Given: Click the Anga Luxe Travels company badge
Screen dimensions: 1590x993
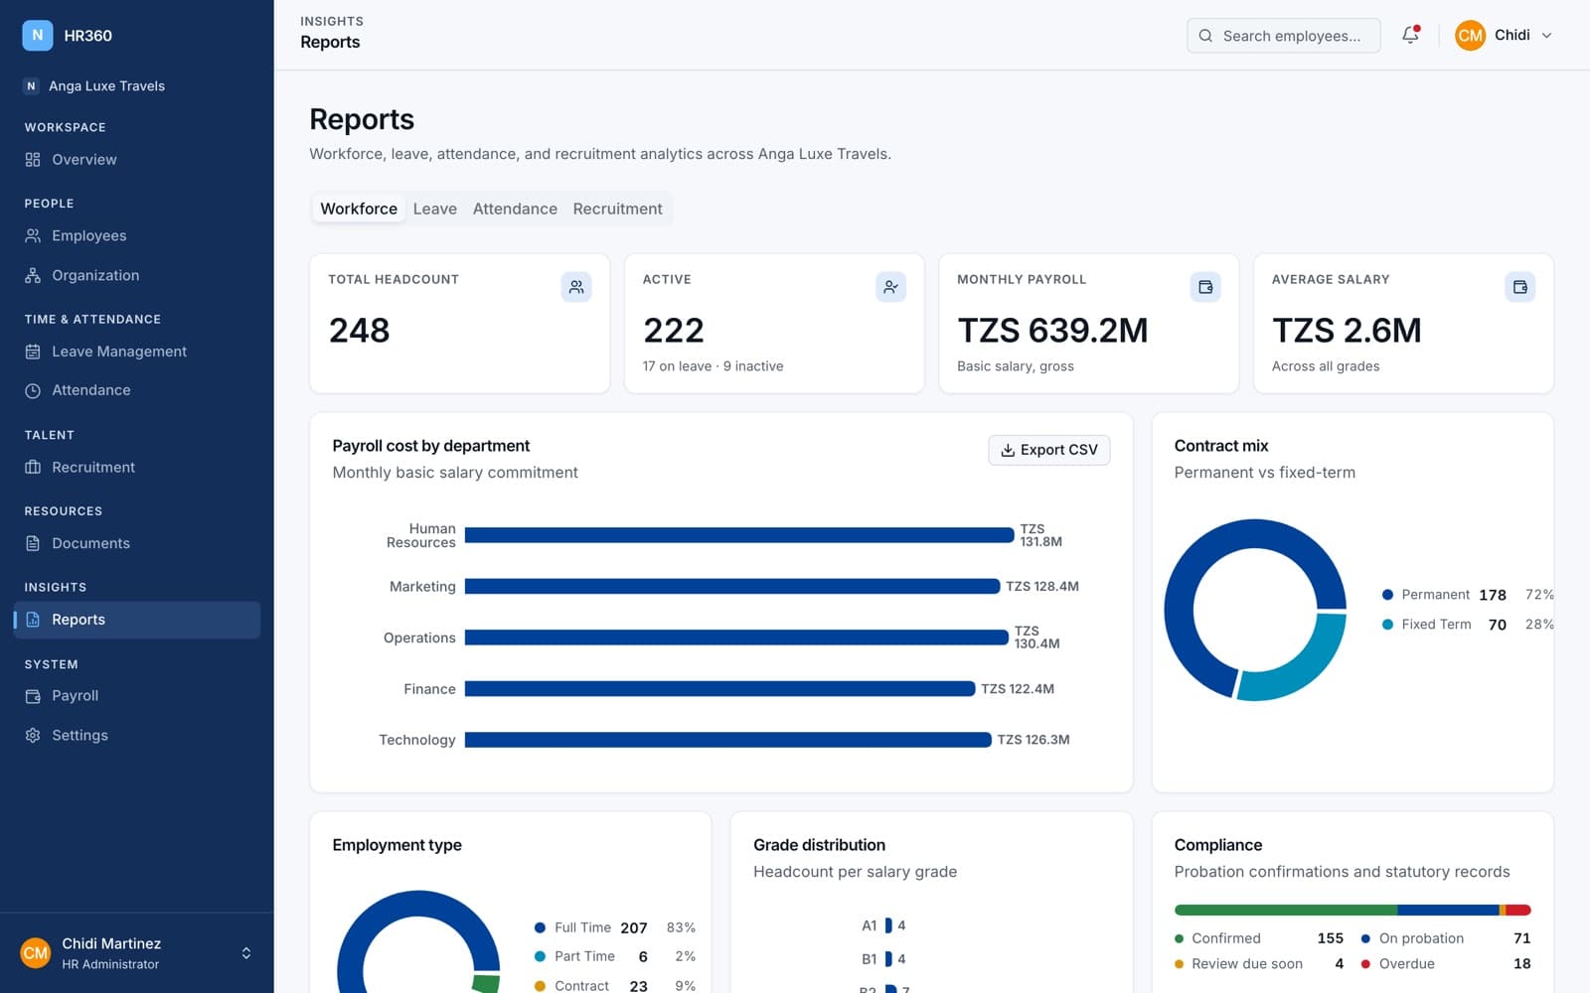Looking at the screenshot, I should (31, 85).
